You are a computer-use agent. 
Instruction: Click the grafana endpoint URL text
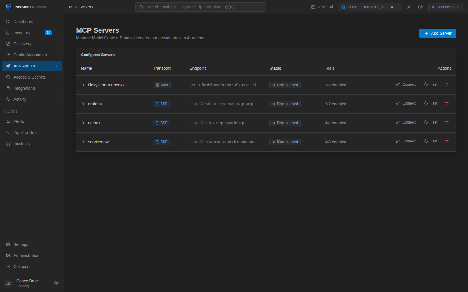point(221,104)
